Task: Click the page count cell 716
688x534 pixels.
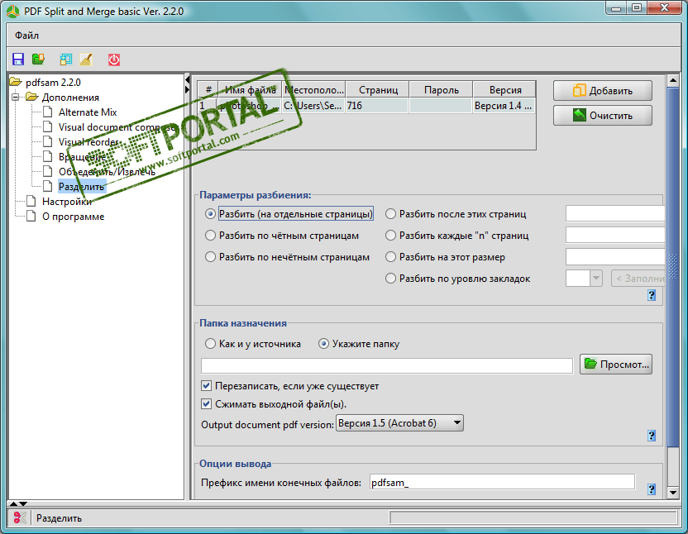Action: (x=377, y=106)
